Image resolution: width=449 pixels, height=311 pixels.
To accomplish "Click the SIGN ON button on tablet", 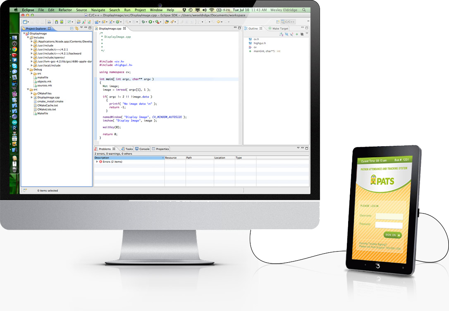I will pyautogui.click(x=392, y=235).
